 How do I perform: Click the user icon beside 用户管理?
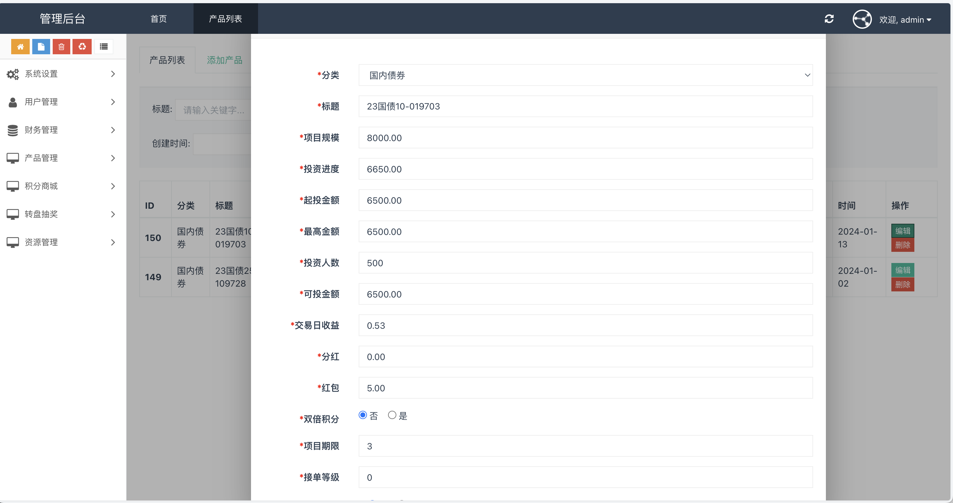[13, 102]
